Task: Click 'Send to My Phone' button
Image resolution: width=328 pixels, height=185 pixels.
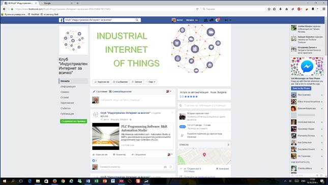Action: [x=301, y=88]
